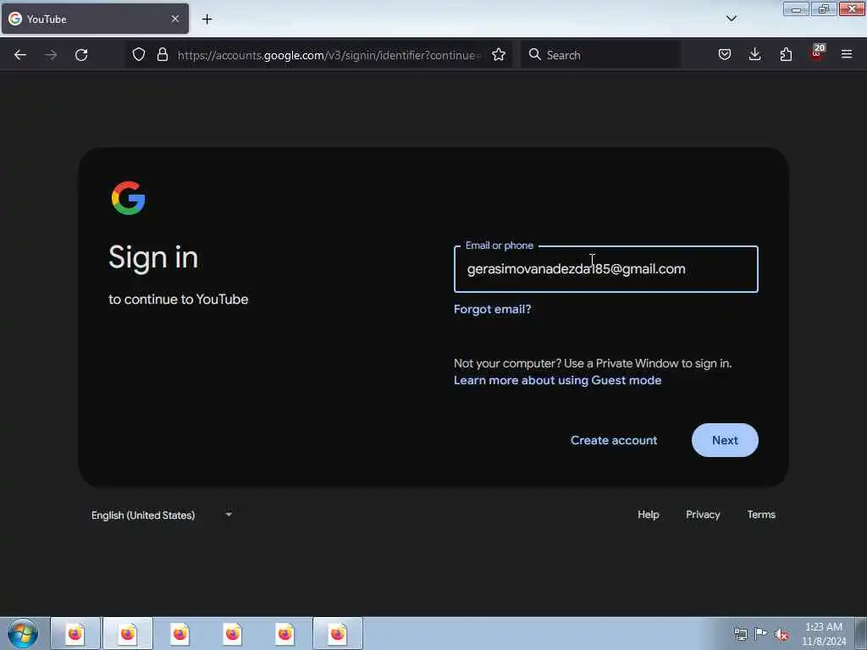Click the Show desktop button
The width and height of the screenshot is (867, 650).
[861, 633]
